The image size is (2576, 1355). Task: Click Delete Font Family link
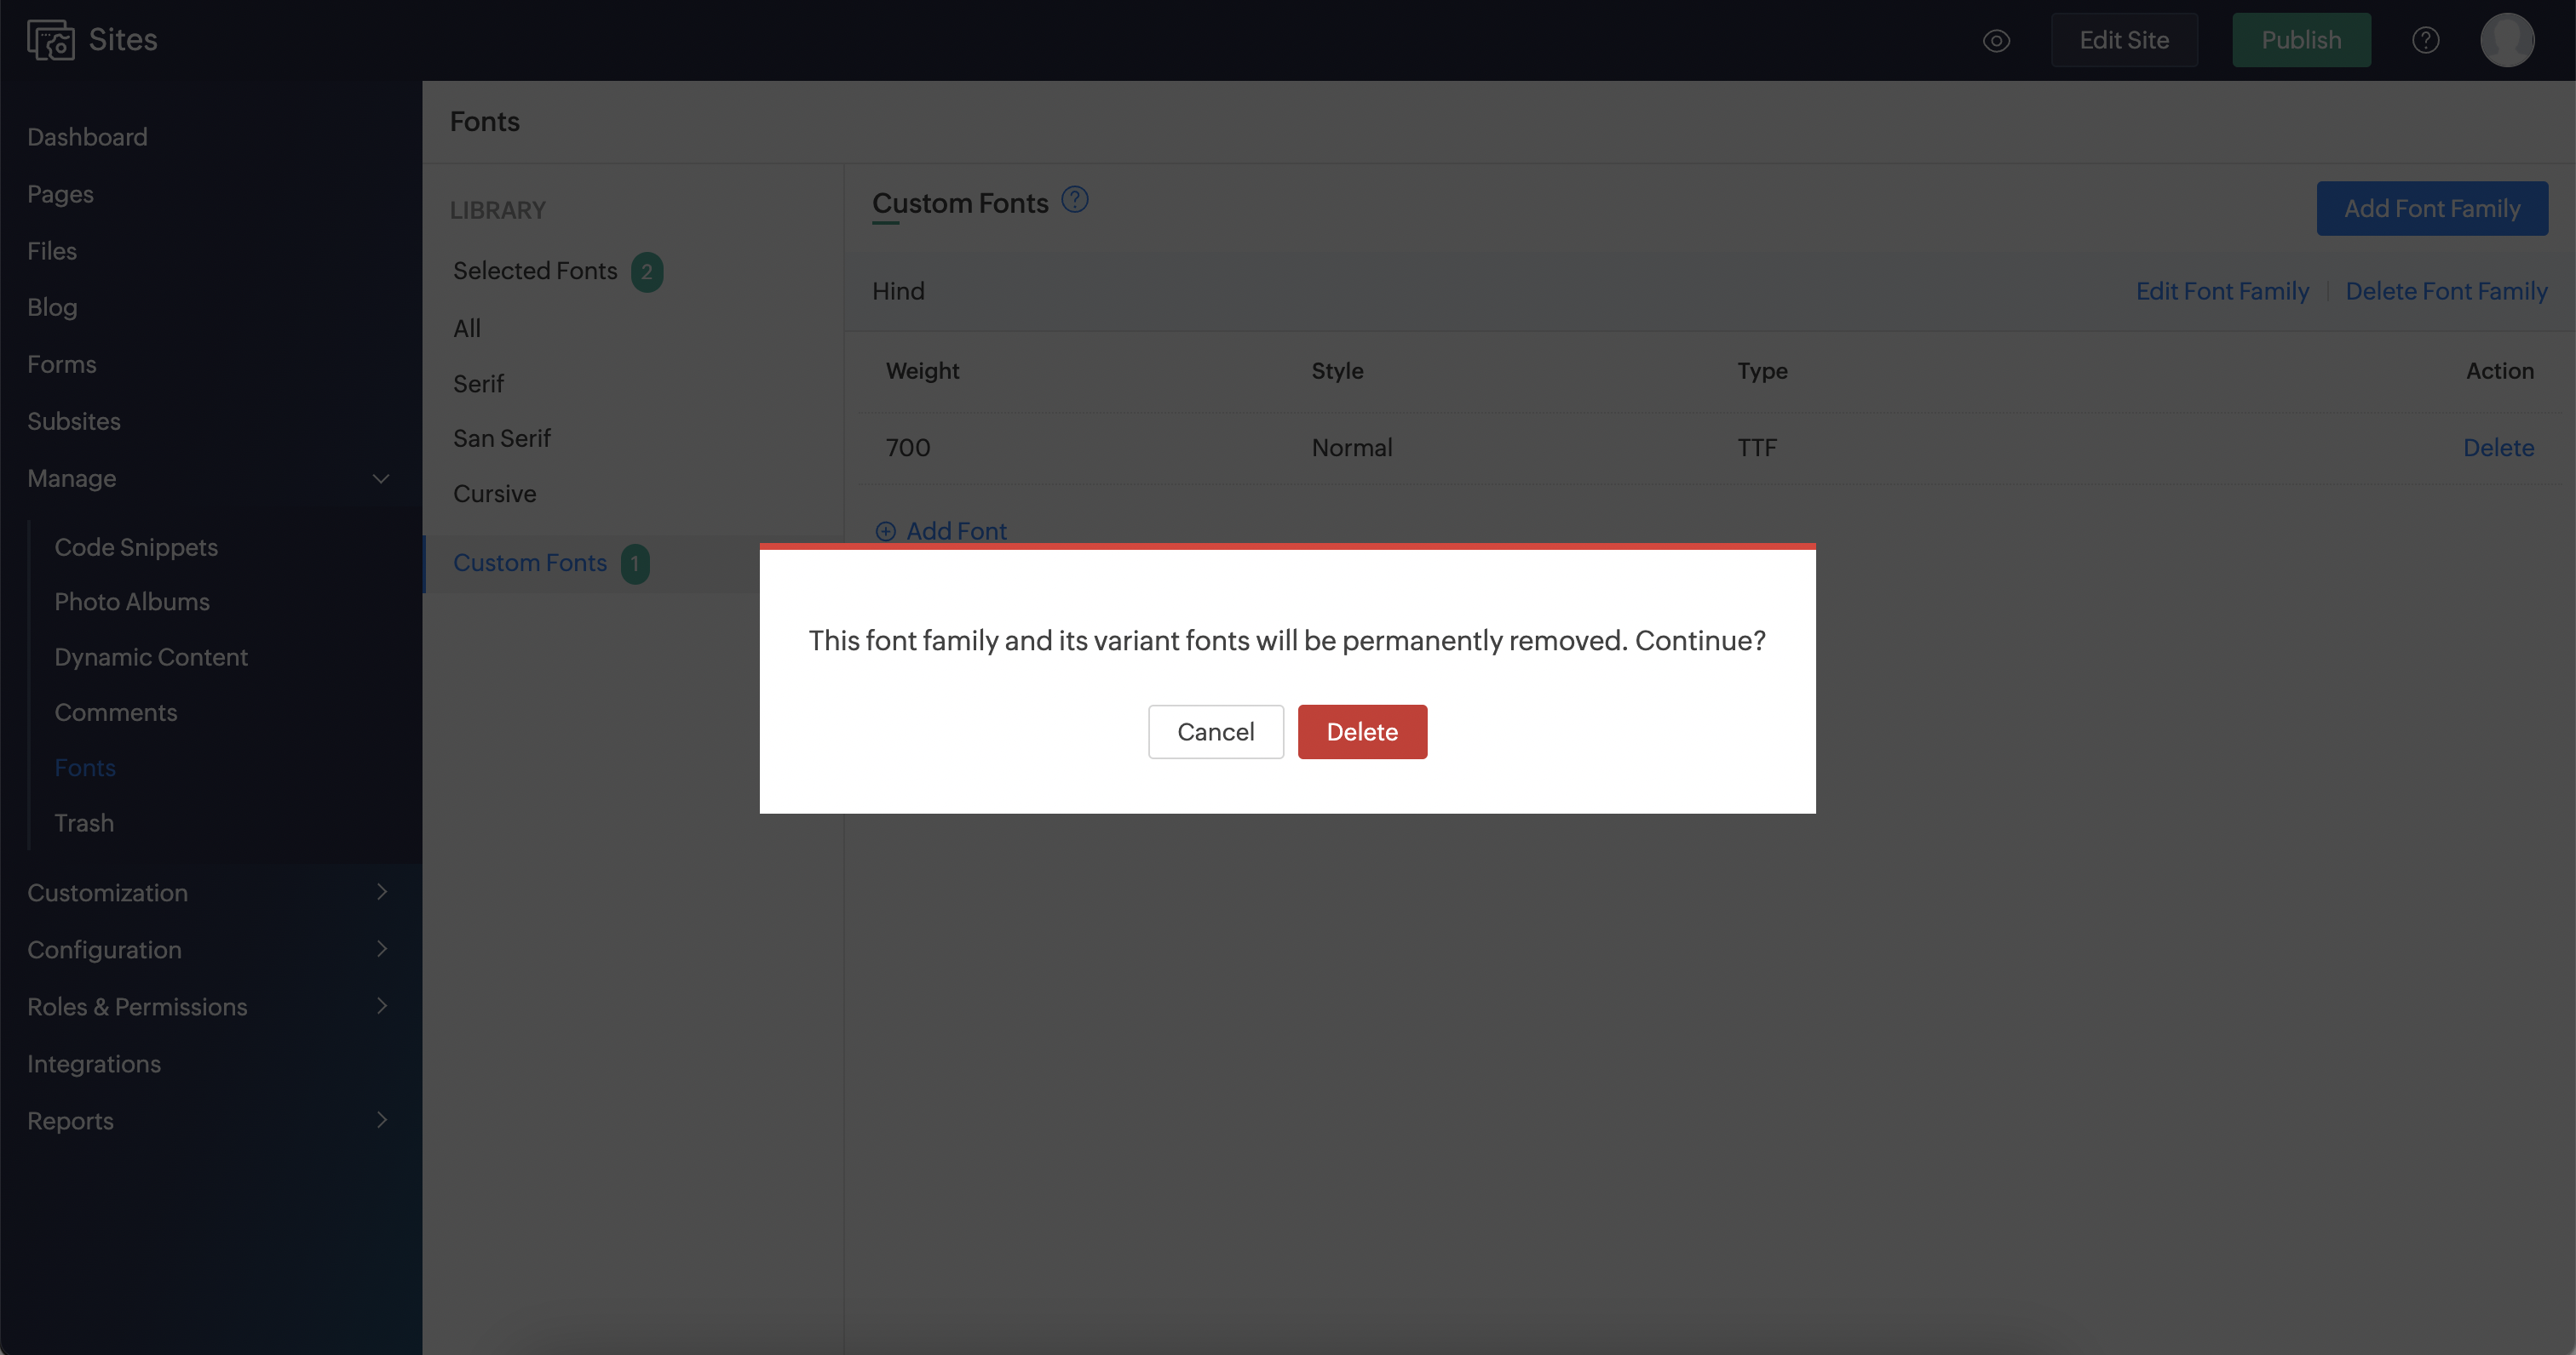tap(2446, 291)
